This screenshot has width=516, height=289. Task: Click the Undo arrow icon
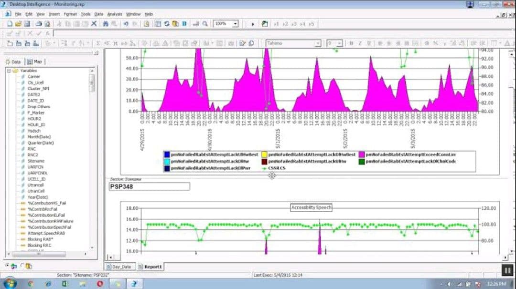coord(126,23)
